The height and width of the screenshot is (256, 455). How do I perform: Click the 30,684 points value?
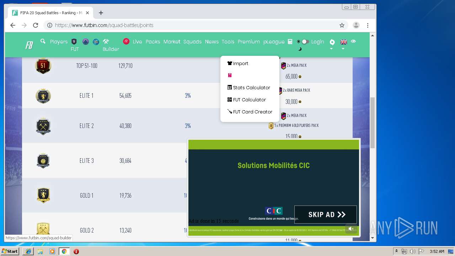125,161
